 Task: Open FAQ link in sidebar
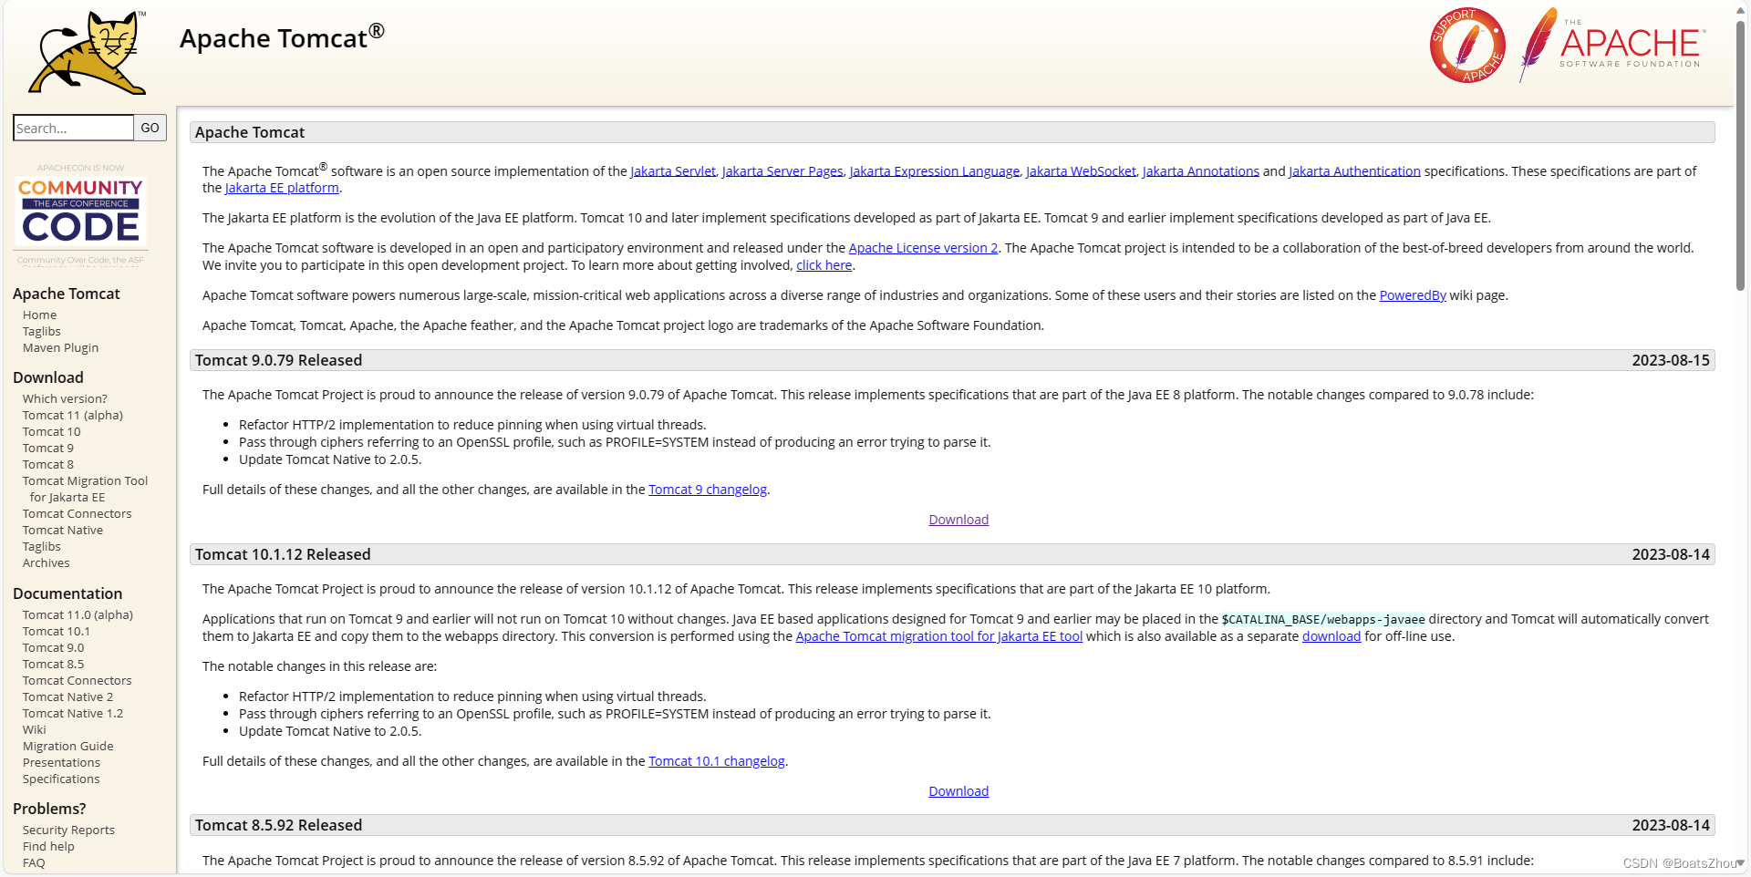(34, 863)
